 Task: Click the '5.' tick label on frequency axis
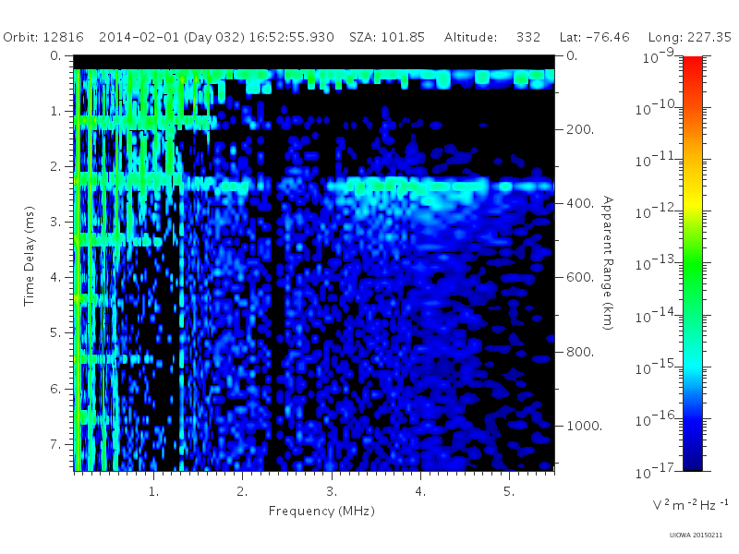click(509, 492)
